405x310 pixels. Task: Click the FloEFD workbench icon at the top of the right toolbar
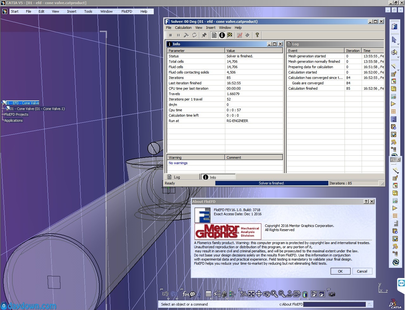394,27
